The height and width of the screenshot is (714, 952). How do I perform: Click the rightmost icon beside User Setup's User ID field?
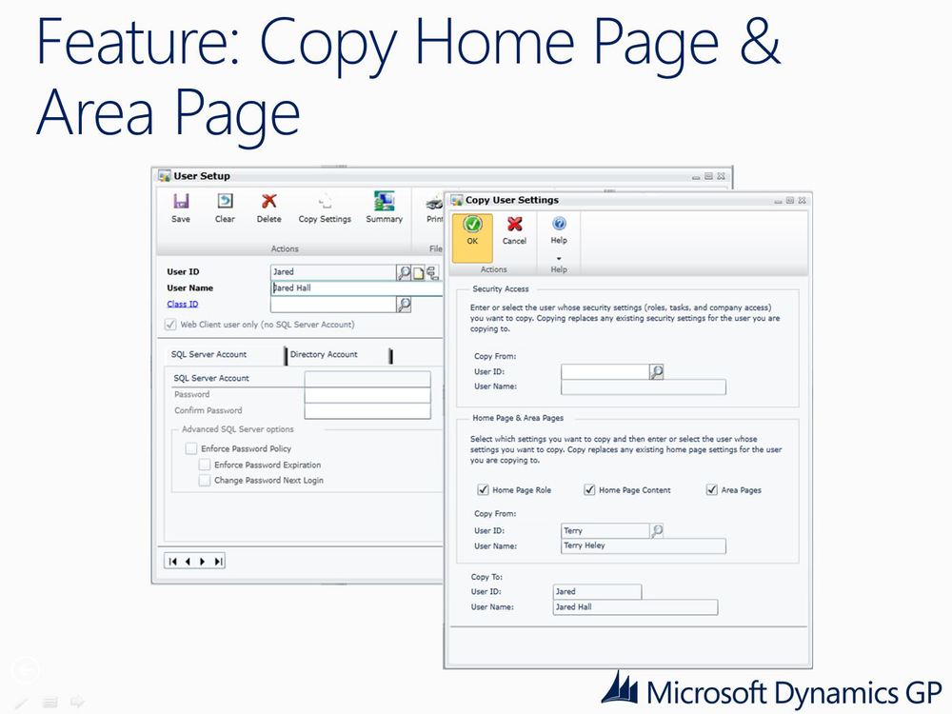(x=432, y=273)
